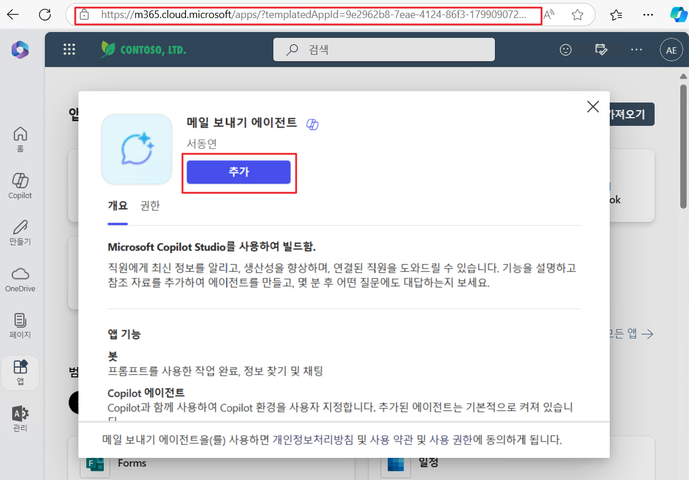Close the agent details dialog
689x480 pixels.
[x=593, y=107]
